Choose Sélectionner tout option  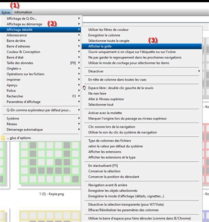(x=142, y=105)
